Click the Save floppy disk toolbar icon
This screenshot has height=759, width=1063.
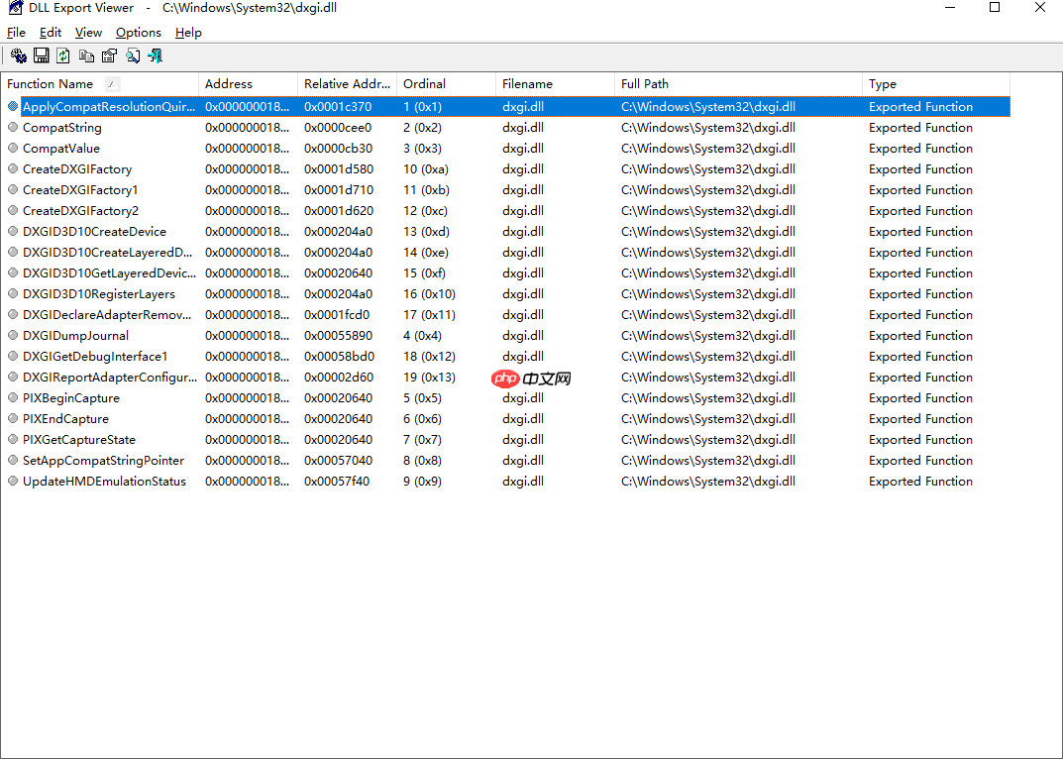[x=42, y=55]
